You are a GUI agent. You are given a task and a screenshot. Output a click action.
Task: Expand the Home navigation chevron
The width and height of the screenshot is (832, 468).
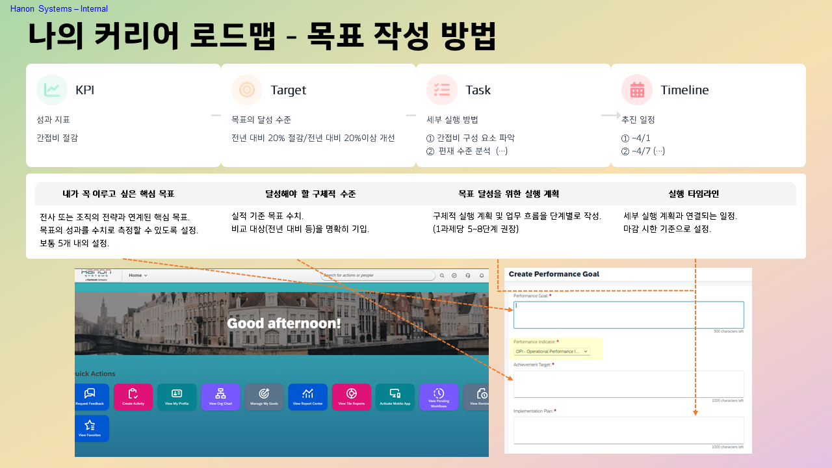[x=144, y=275]
